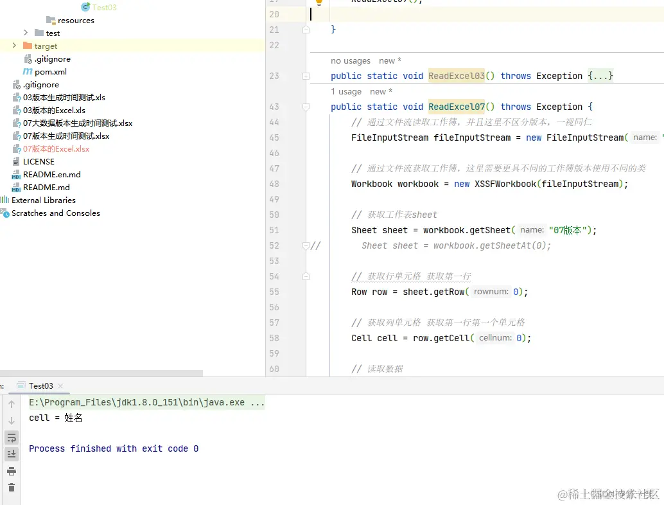The image size is (664, 505).
Task: Click the Down stack trace arrow
Action: pyautogui.click(x=12, y=421)
